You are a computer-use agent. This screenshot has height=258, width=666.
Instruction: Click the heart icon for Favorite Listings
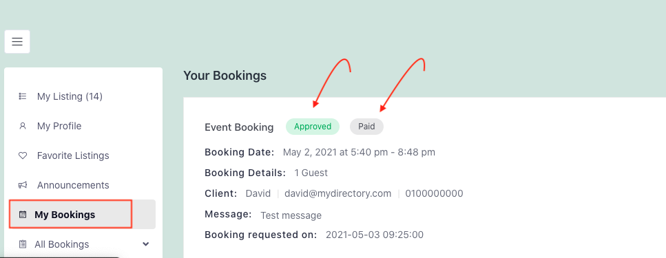23,155
